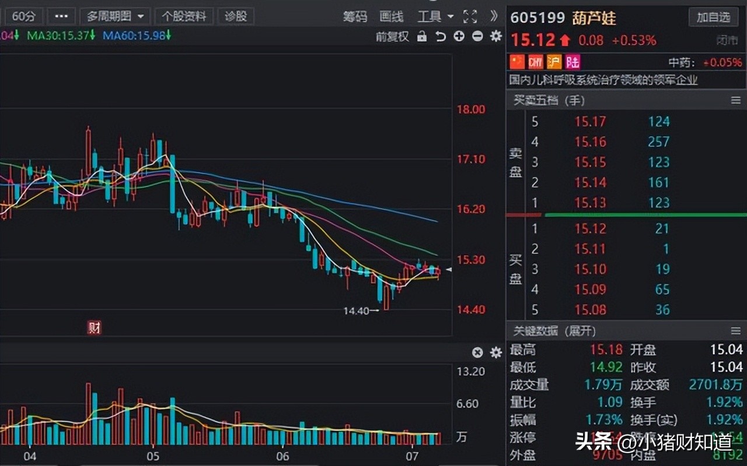Open the 工具 dropdown menu
This screenshot has height=466, width=747.
[x=434, y=17]
